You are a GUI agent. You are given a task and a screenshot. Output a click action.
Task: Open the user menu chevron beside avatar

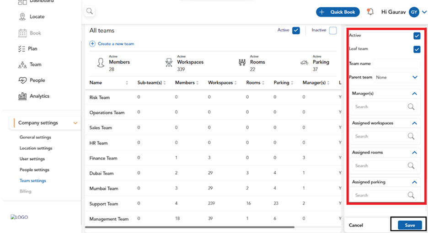(424, 12)
